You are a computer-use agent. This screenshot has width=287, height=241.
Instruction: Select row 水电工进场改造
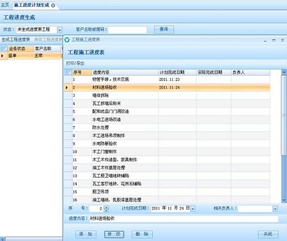point(167,120)
